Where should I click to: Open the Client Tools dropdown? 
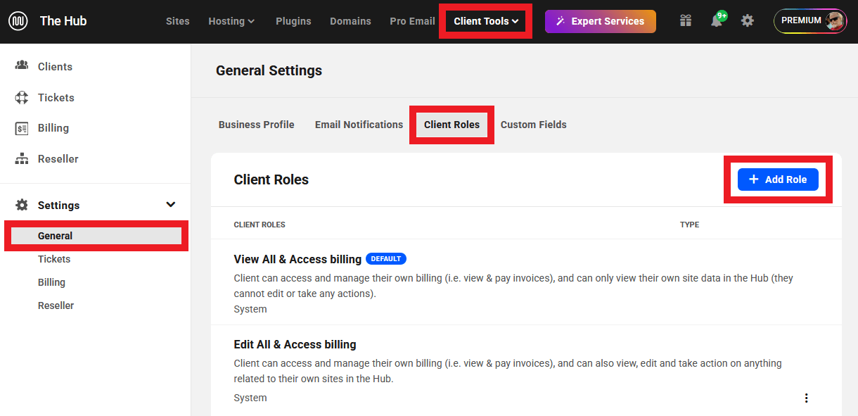486,21
